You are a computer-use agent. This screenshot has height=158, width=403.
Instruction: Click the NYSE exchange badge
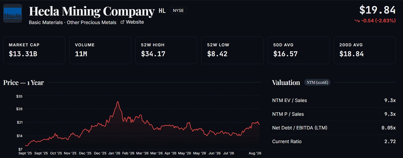178,11
